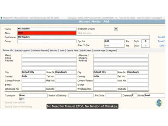Click second line of Main Billing Address
This screenshot has width=168, height=126.
(49, 60)
